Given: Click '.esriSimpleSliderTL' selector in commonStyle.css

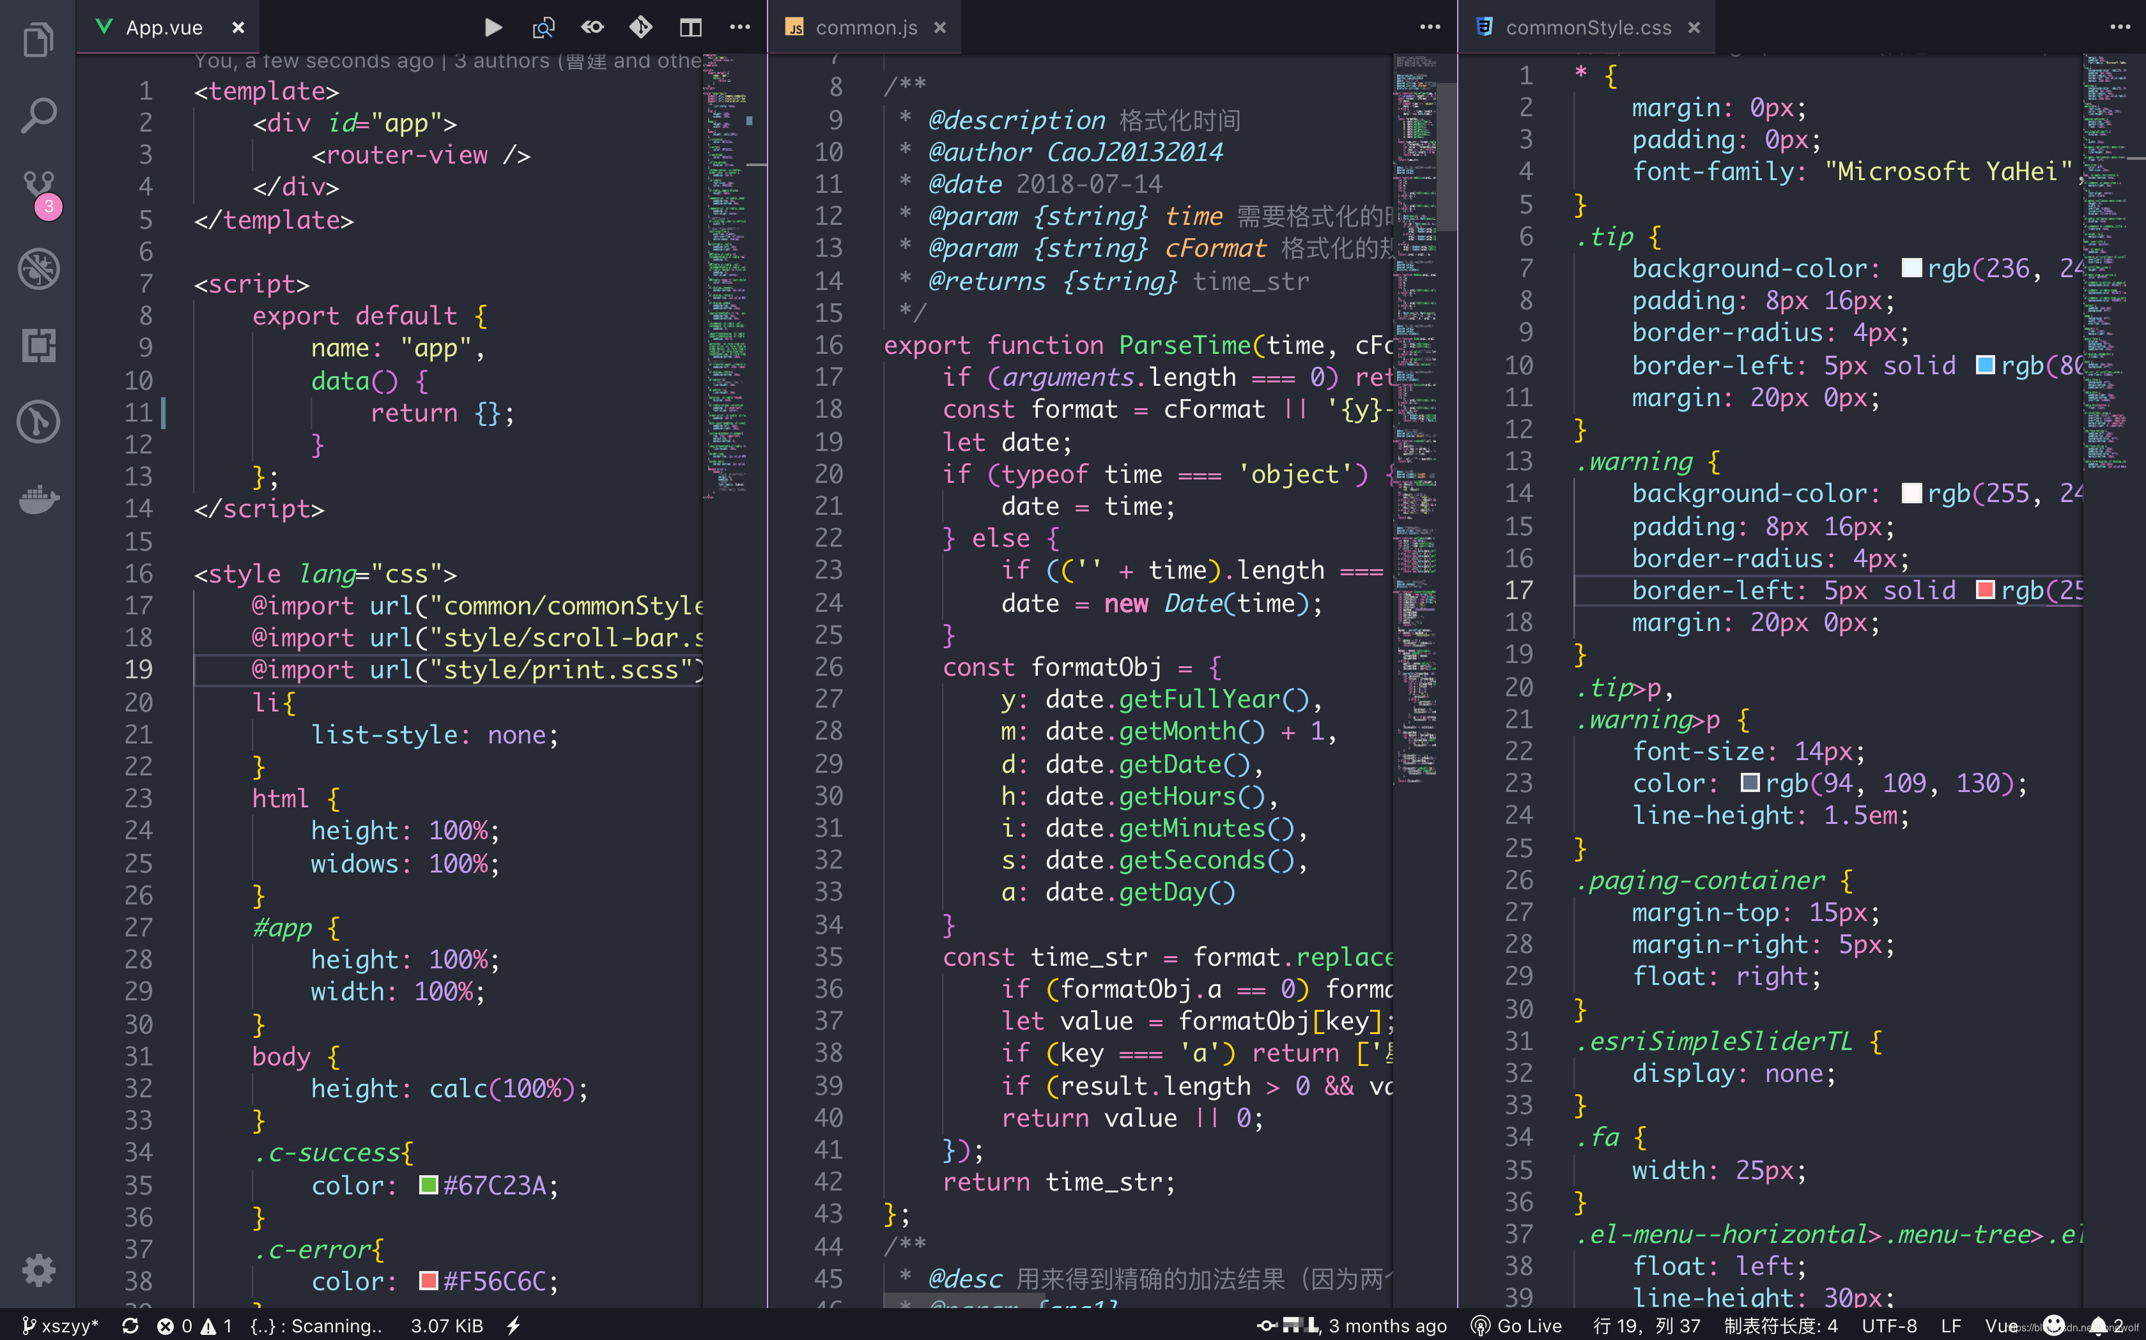Looking at the screenshot, I should click(x=1714, y=1040).
